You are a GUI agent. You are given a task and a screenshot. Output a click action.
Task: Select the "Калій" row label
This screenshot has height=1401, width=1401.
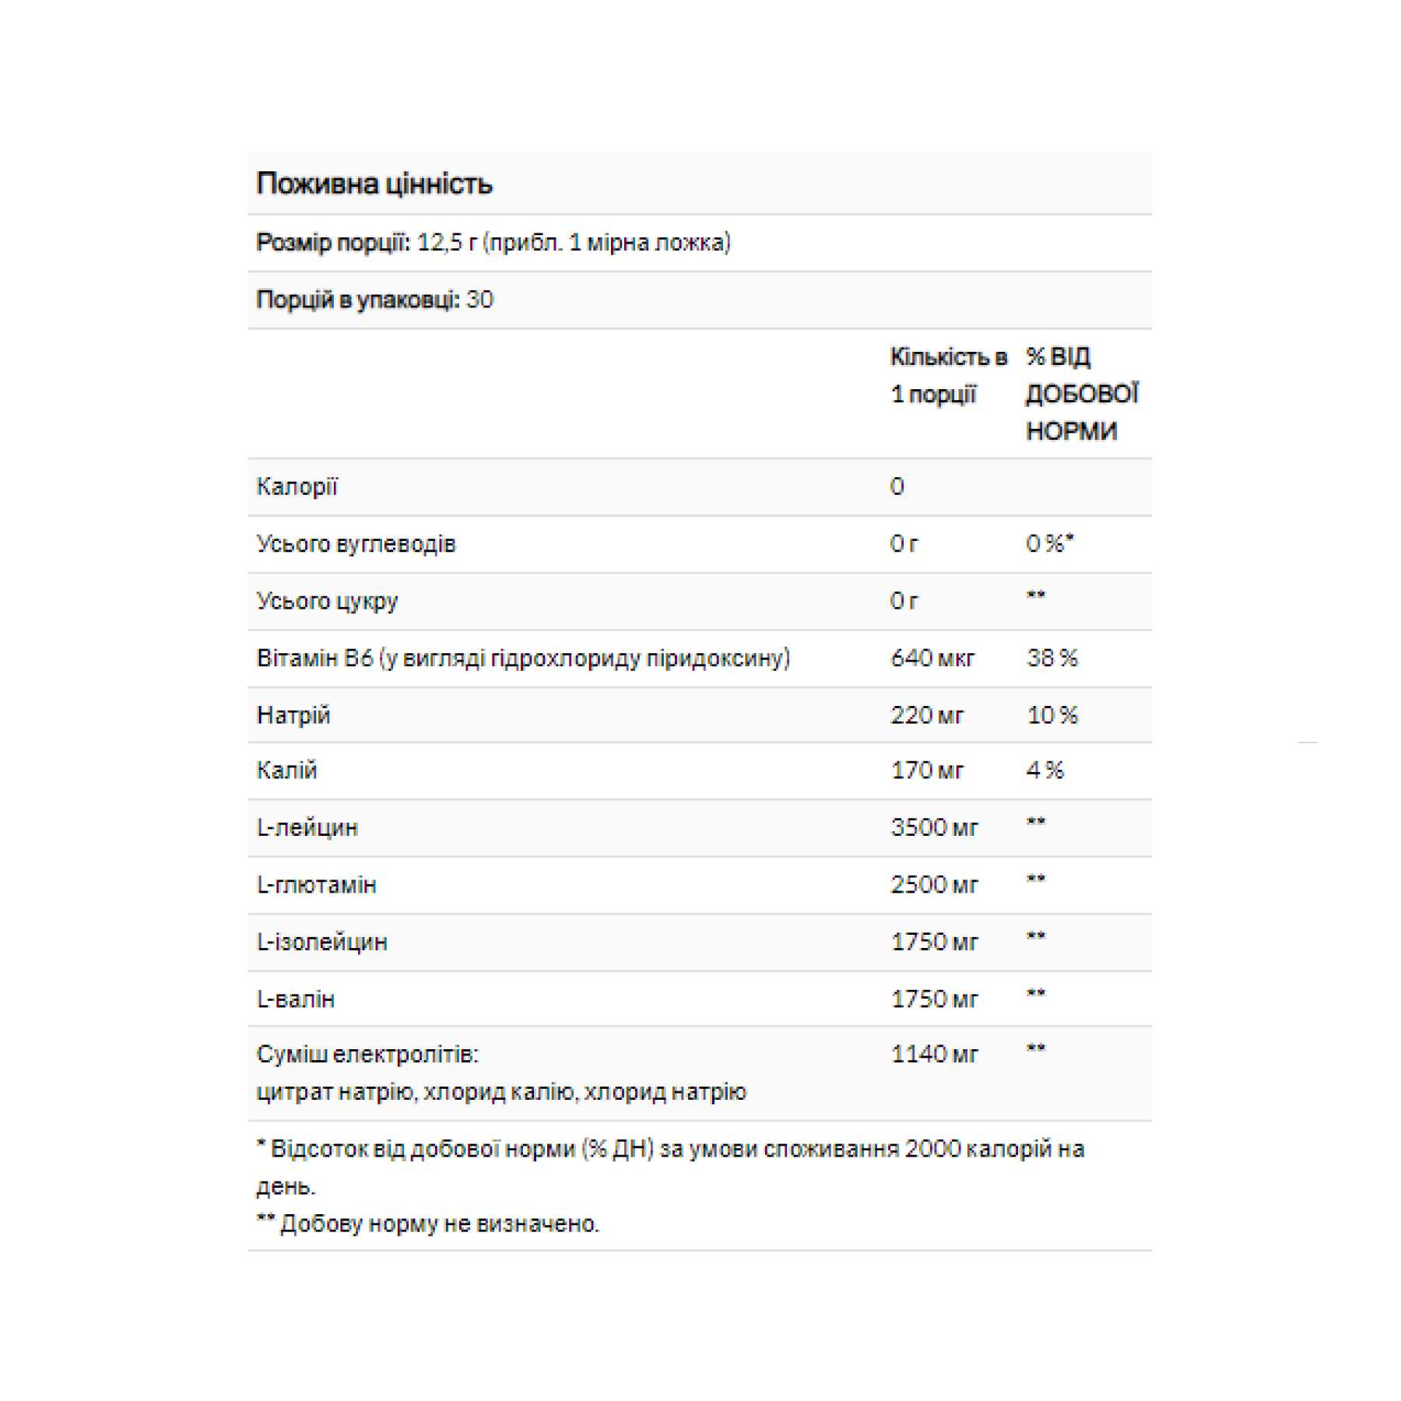[286, 771]
